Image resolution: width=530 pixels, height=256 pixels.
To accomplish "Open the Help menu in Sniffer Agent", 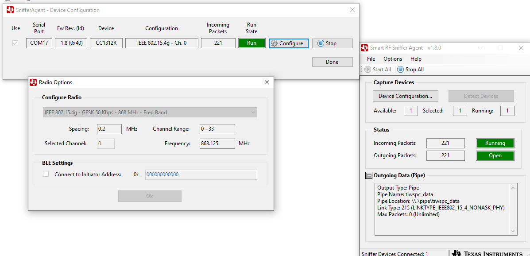I will click(x=416, y=59).
